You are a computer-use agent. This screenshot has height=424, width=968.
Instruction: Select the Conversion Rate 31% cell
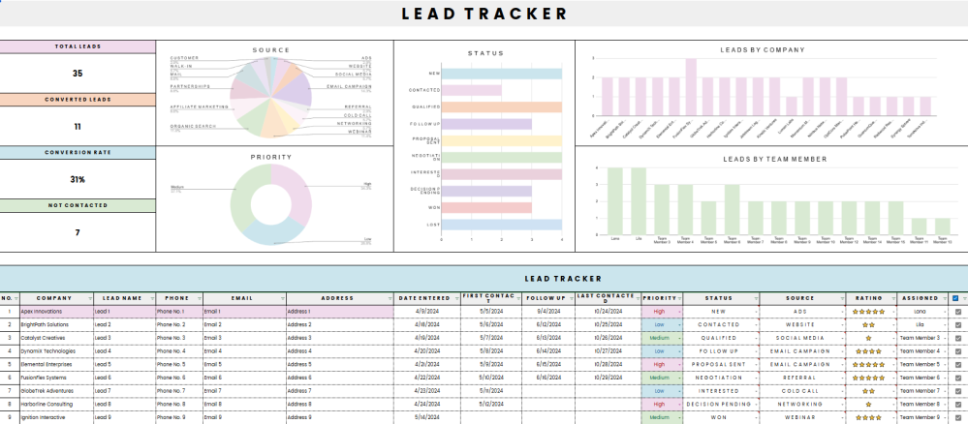[78, 179]
